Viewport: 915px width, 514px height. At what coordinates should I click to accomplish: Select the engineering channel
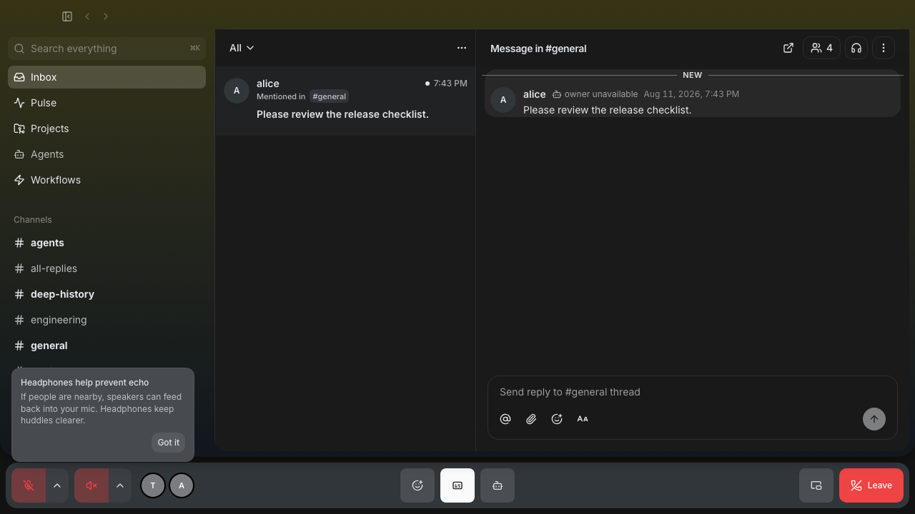(107, 320)
